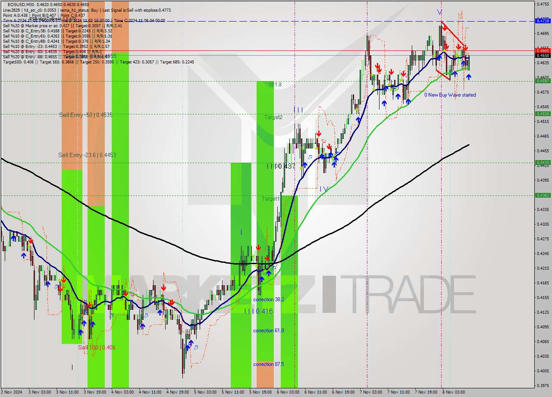Select the '3 Nov 19:00' time label
Viewport: 552px width, 397px height.
click(95, 392)
